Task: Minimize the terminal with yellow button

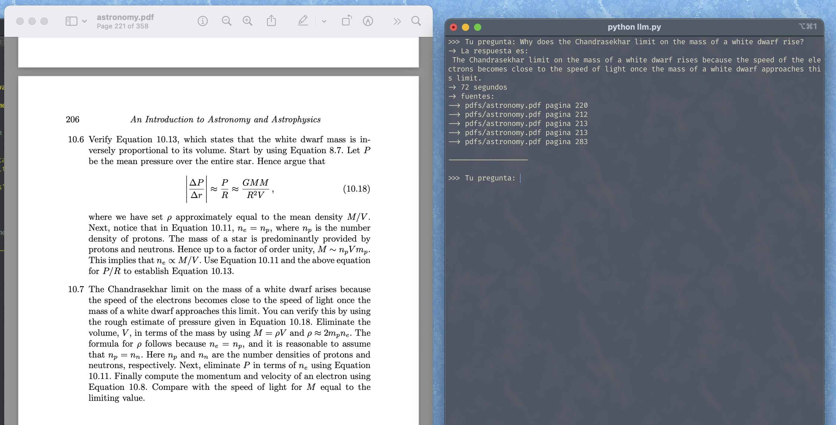Action: [466, 27]
